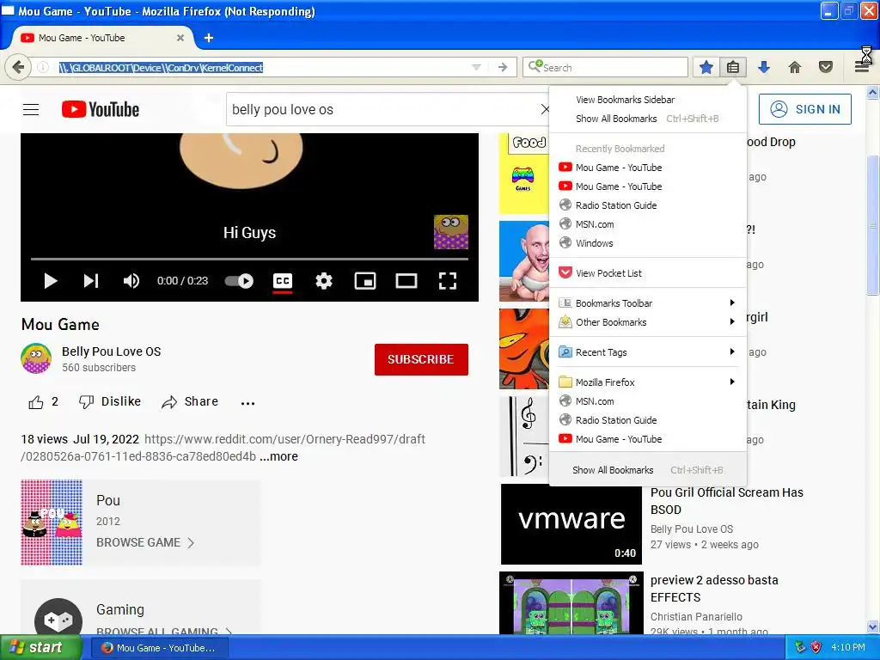Choose top Show All Bookmarks entry
Viewport: 880px width, 660px height.
[647, 119]
